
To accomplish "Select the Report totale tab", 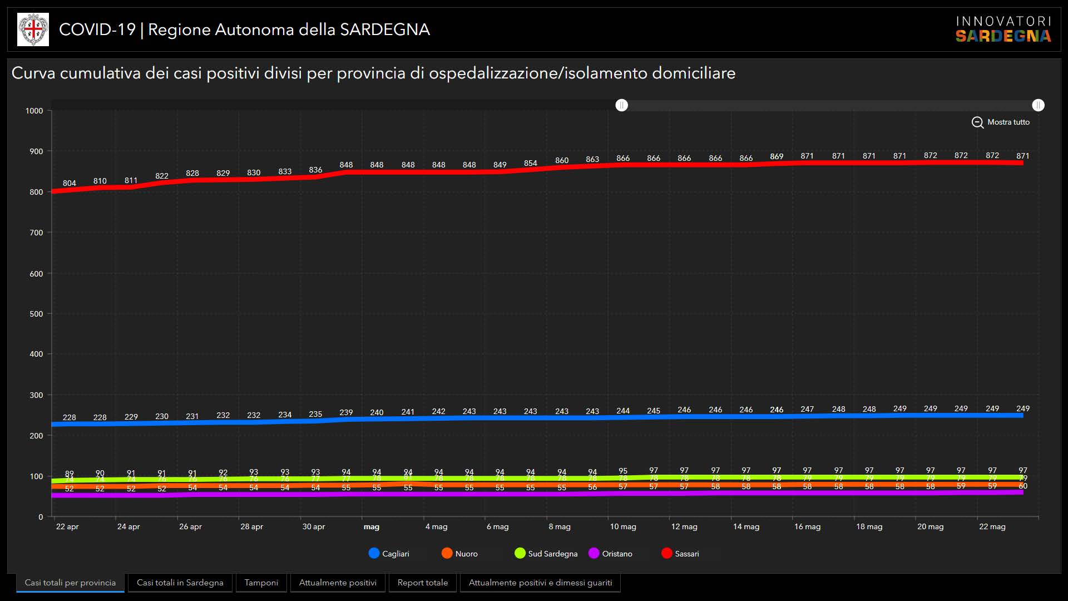I will pos(422,583).
